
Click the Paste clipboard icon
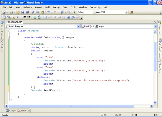click(42, 12)
